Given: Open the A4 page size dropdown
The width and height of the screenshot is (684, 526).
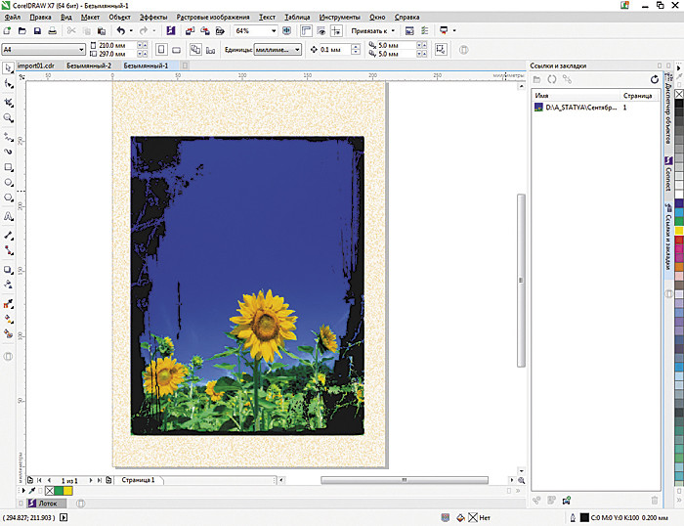Looking at the screenshot, I should pos(80,49).
